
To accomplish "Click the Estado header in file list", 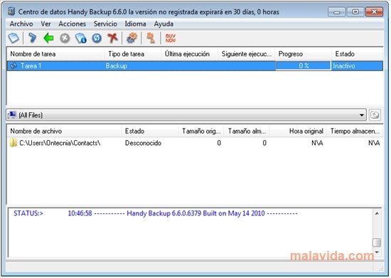I will 150,131.
